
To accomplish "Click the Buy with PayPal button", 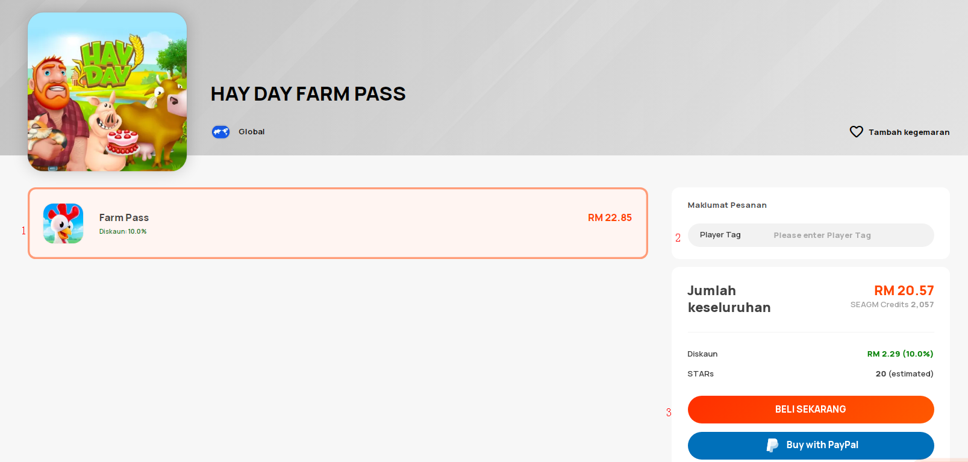I will (811, 446).
